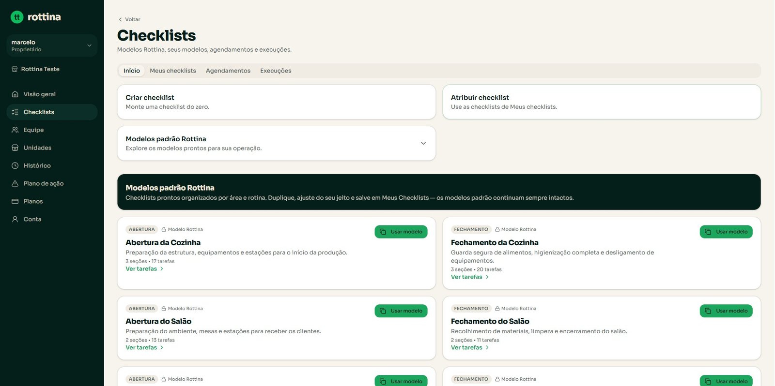This screenshot has height=386, width=775.
Task: Click the ABERTURA tag on Abertura da Cozinha
Action: [142, 230]
